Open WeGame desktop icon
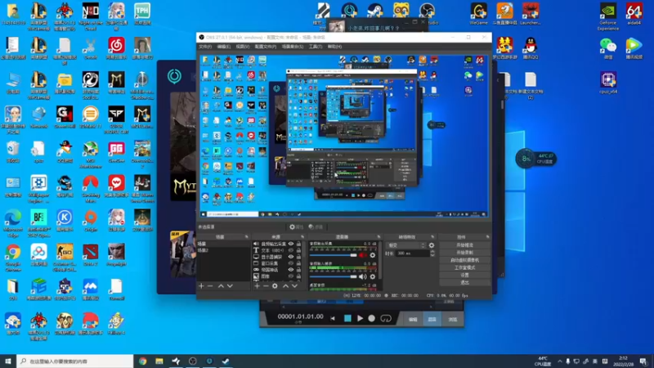 point(478,14)
